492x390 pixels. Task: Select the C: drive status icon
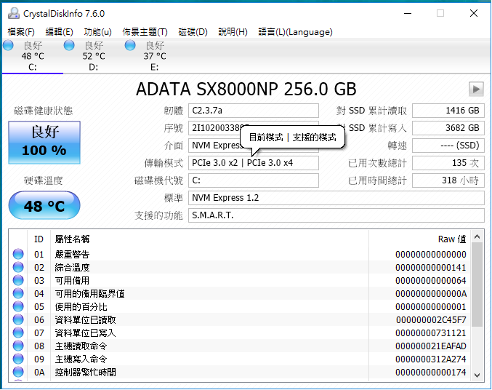point(8,46)
